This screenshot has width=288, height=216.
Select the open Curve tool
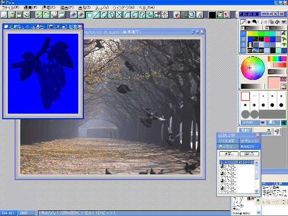tap(127, 15)
